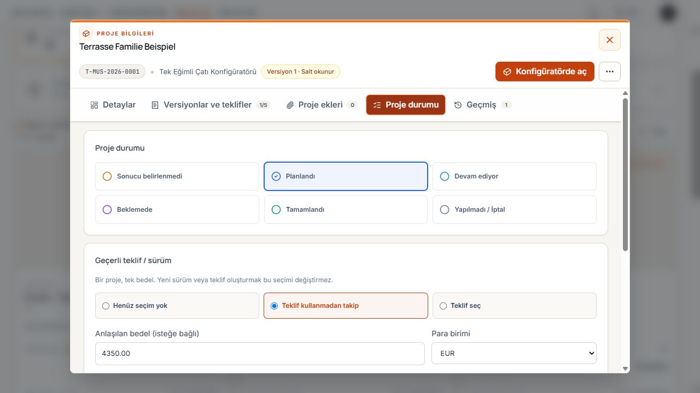Click the T-MUS-2026-0001 project ID badge
Image resolution: width=700 pixels, height=393 pixels.
[112, 72]
